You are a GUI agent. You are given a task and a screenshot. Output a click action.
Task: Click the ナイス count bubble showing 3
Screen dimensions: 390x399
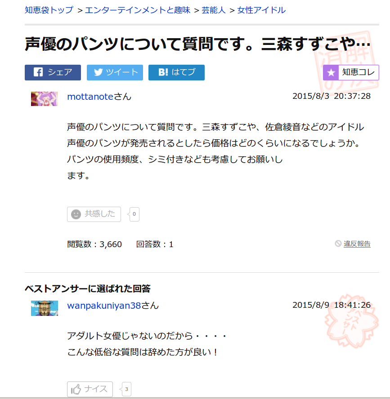click(x=126, y=389)
